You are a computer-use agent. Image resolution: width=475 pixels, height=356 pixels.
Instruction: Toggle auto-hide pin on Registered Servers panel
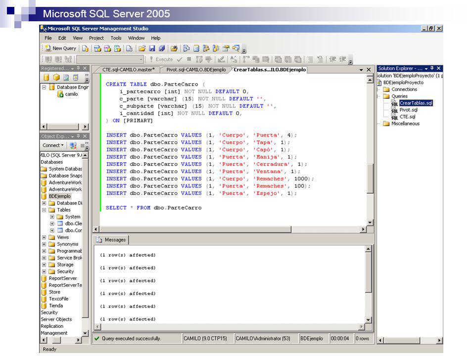point(79,68)
